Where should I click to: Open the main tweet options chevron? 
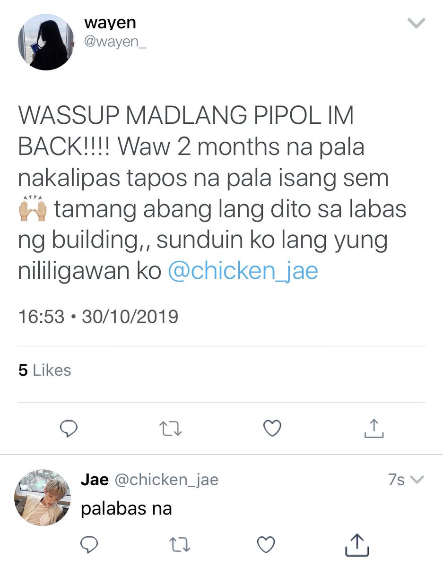417,23
